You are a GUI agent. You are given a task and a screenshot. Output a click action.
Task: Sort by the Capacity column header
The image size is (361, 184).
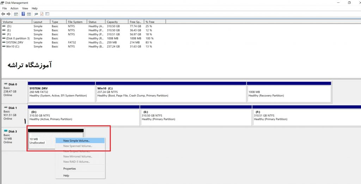pos(117,22)
